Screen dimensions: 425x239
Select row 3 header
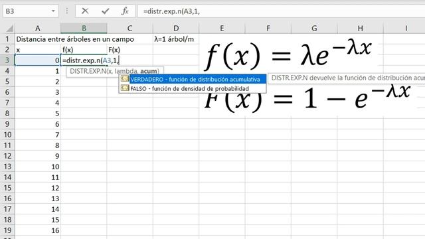[7, 60]
